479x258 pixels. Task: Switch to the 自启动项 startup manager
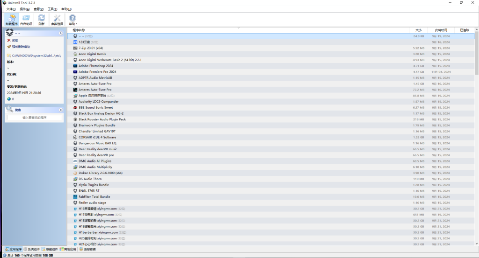[26, 20]
